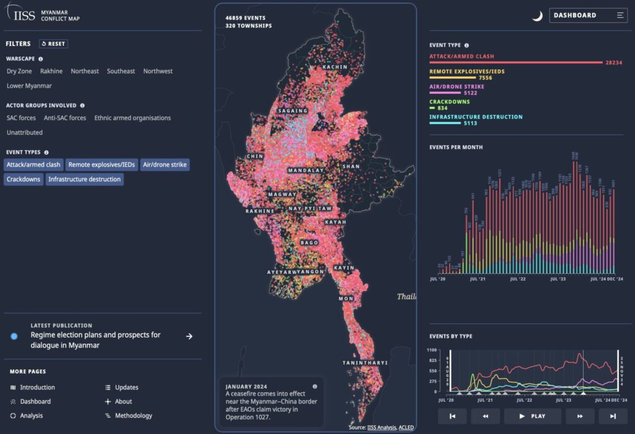This screenshot has height=434, width=635.
Task: Disable the Air/drone strike event filter
Action: tap(164, 165)
